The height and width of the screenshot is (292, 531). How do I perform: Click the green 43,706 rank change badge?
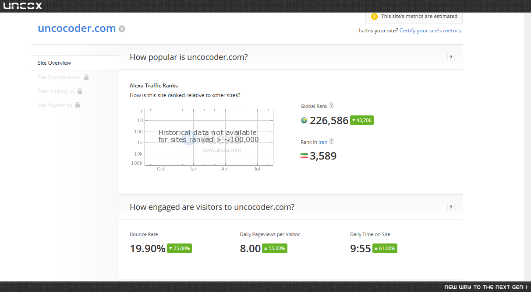362,120
